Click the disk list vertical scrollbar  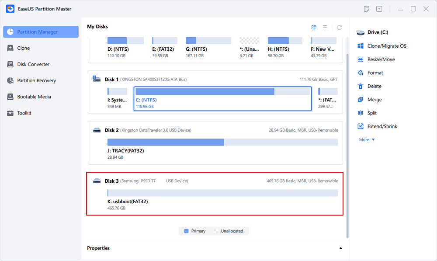347,145
